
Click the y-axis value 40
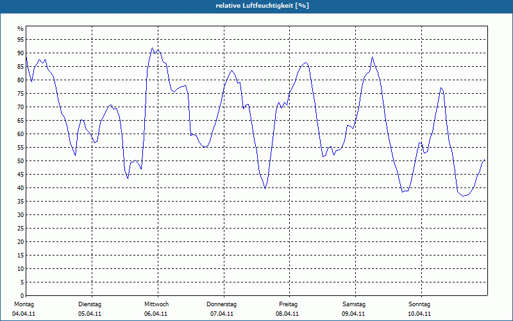(21, 188)
